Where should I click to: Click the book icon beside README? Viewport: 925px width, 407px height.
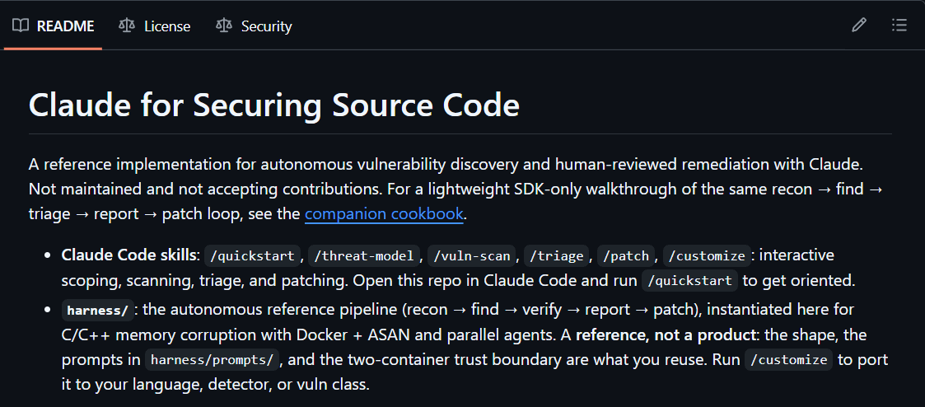coord(21,26)
